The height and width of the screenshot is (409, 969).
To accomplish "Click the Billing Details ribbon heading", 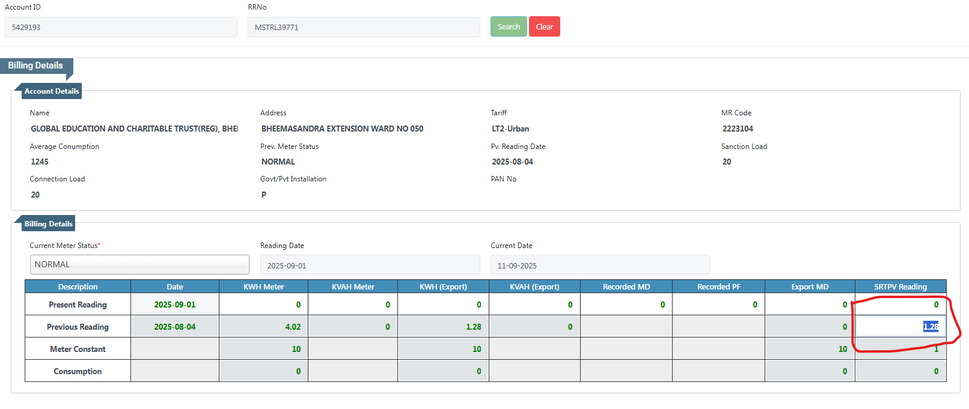I will click(35, 65).
